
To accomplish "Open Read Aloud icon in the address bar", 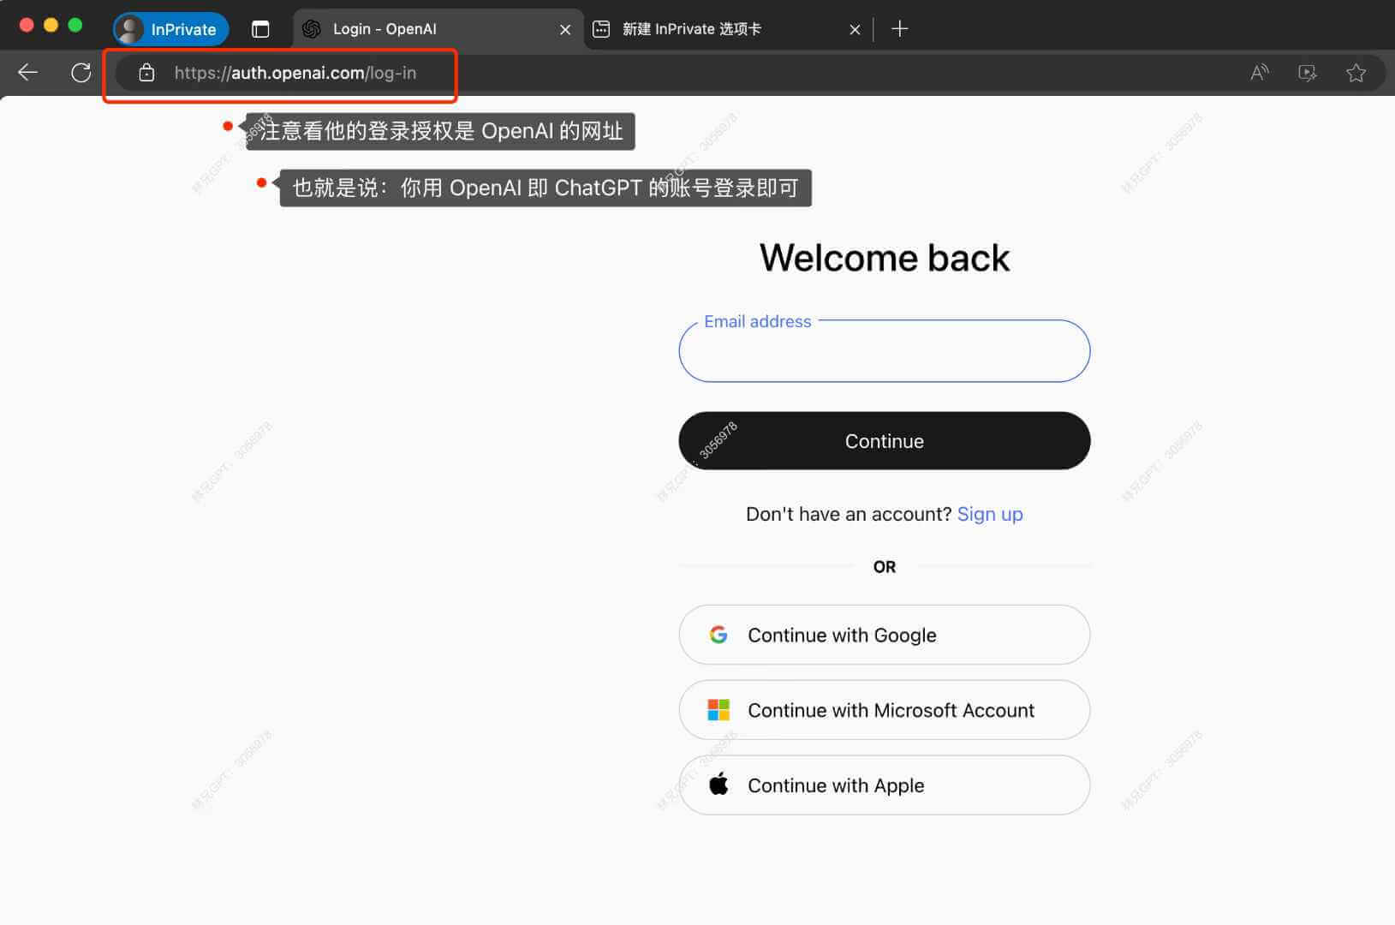I will 1259,73.
